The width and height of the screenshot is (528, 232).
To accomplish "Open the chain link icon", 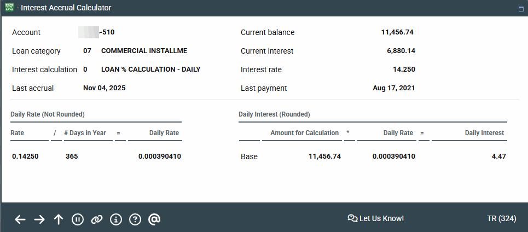I will click(97, 219).
